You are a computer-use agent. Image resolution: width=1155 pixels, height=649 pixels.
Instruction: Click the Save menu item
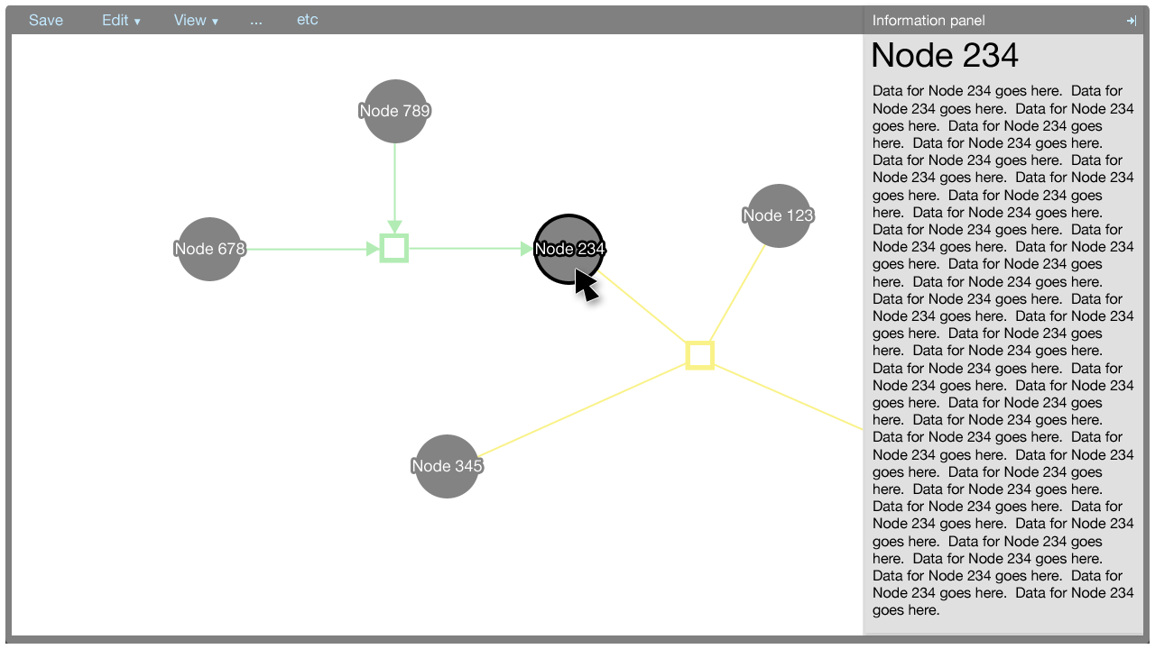coord(46,20)
